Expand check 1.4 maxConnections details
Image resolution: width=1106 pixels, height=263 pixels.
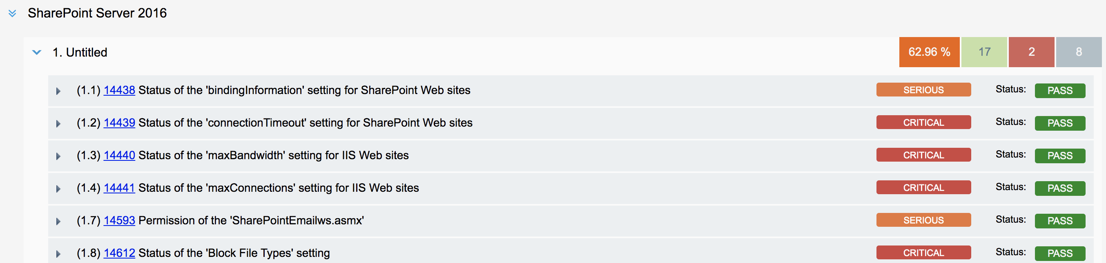[x=58, y=188]
